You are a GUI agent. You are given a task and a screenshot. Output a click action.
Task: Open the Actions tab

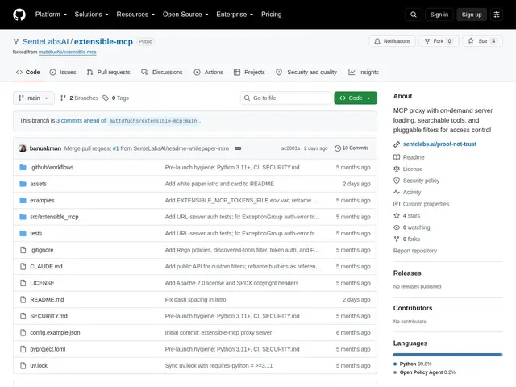(208, 72)
